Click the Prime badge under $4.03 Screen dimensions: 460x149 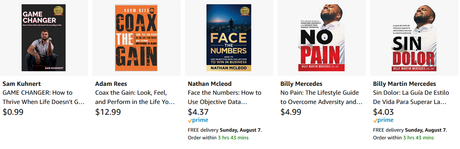coord(383,120)
